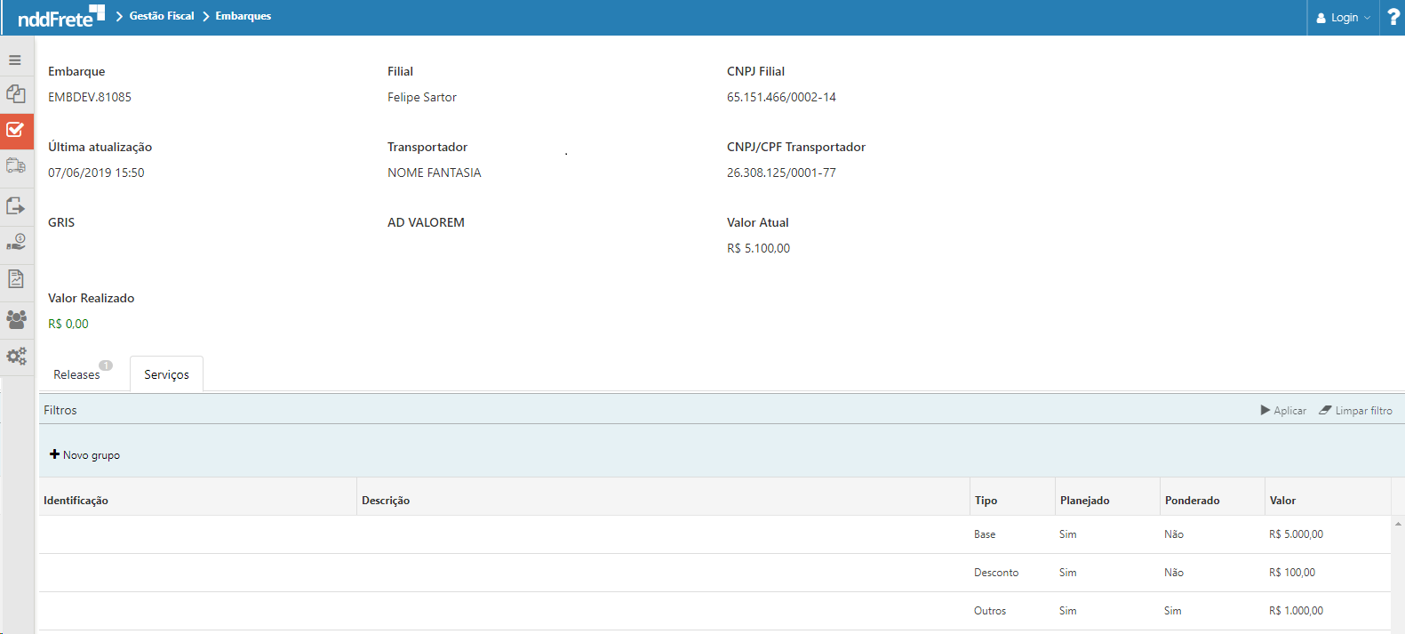The width and height of the screenshot is (1405, 634).
Task: Go to Gestão Fiscal breadcrumb
Action: (x=161, y=16)
